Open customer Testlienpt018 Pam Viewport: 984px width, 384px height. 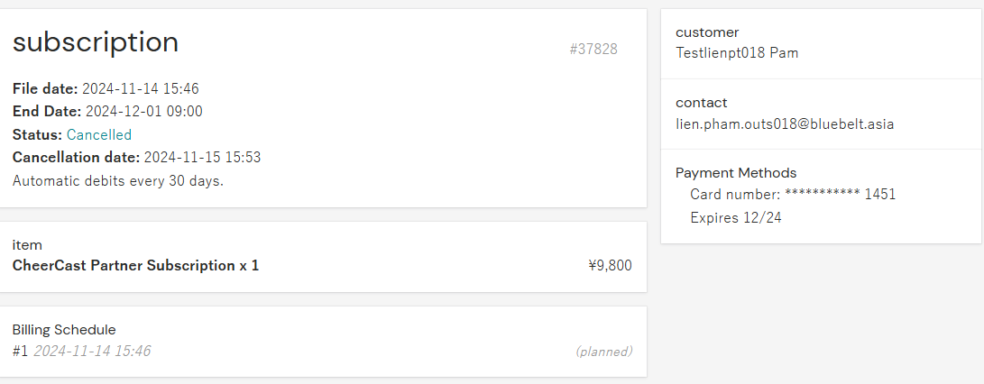(x=737, y=53)
